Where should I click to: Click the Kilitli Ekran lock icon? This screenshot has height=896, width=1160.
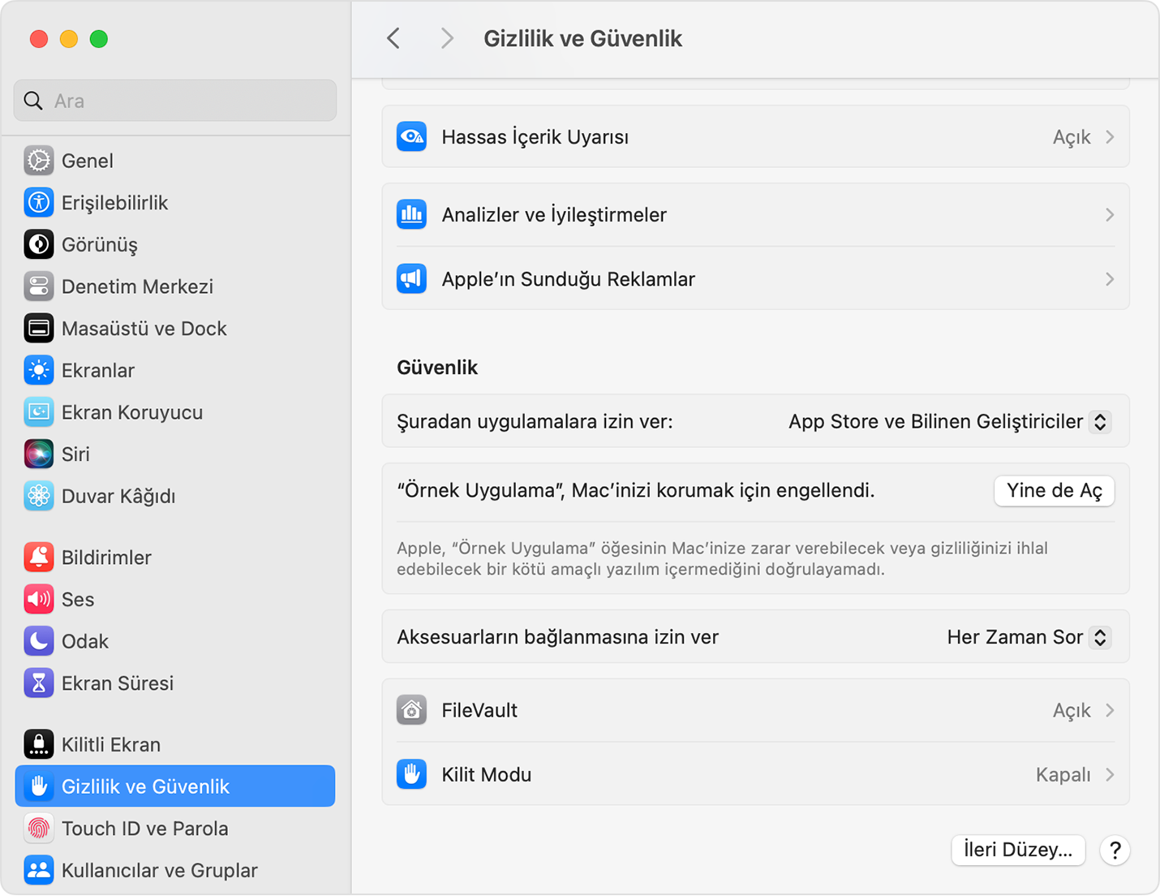(39, 744)
